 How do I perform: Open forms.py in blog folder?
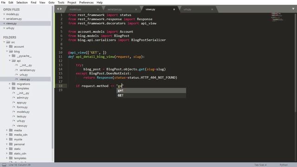point(22,107)
